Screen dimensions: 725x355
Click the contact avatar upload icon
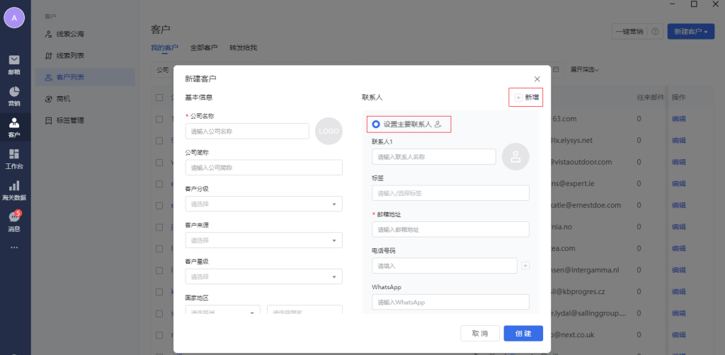[515, 157]
